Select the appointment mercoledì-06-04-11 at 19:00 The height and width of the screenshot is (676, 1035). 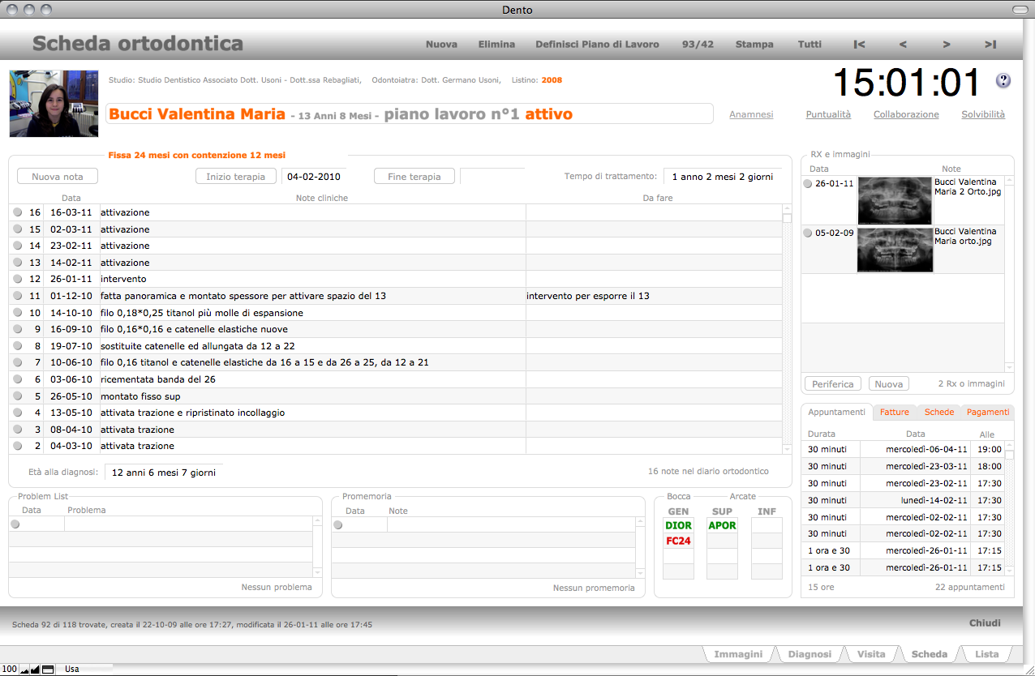pos(903,449)
